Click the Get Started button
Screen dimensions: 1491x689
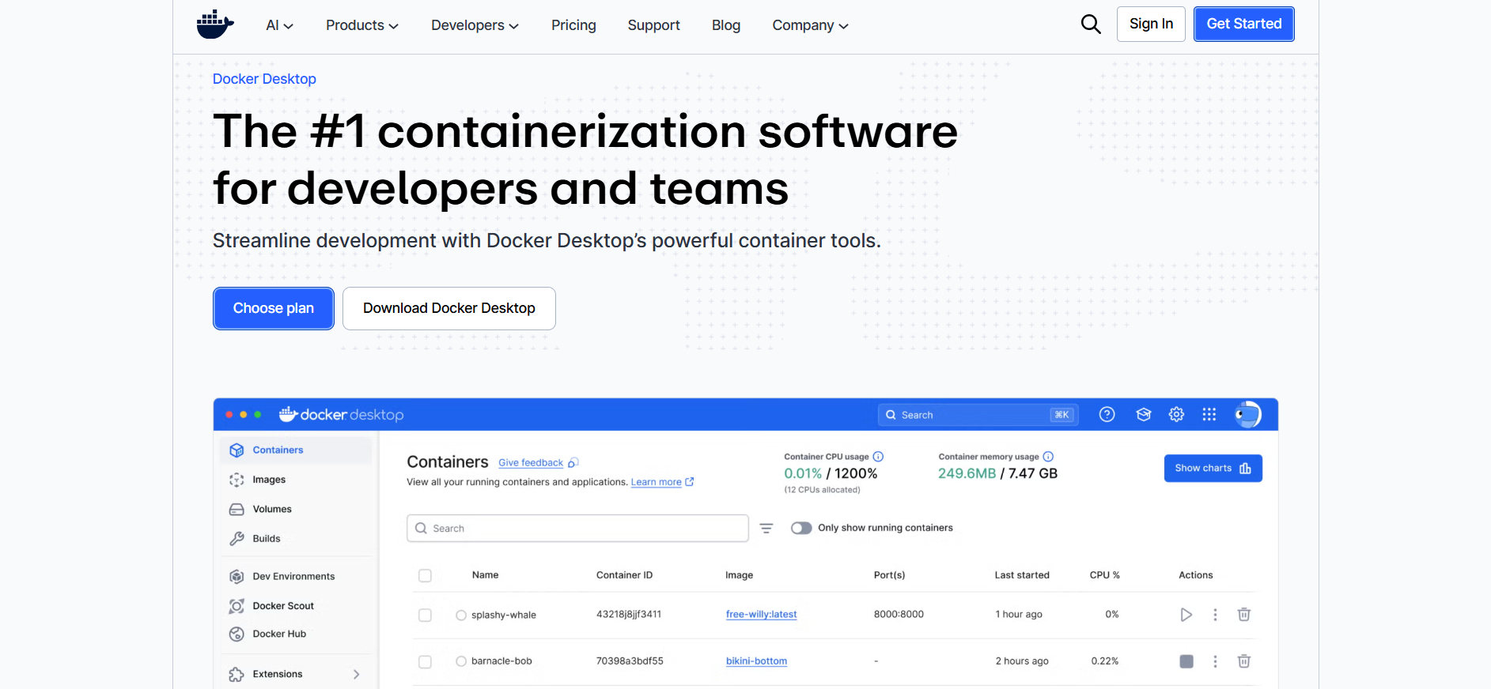(x=1244, y=24)
